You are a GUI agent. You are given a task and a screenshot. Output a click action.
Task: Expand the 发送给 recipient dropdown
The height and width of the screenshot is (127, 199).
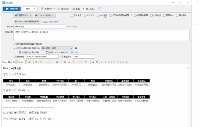[x=64, y=26]
